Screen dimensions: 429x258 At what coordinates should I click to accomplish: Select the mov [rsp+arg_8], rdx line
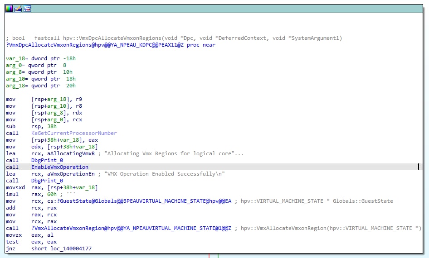[x=44, y=113]
